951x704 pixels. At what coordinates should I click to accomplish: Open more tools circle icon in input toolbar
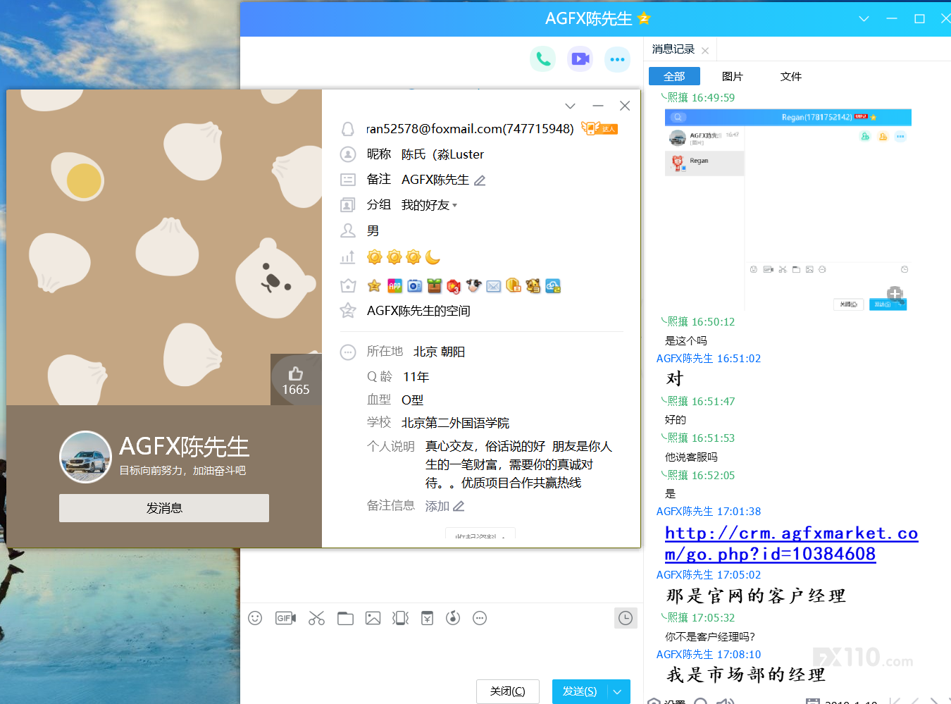[x=480, y=618]
